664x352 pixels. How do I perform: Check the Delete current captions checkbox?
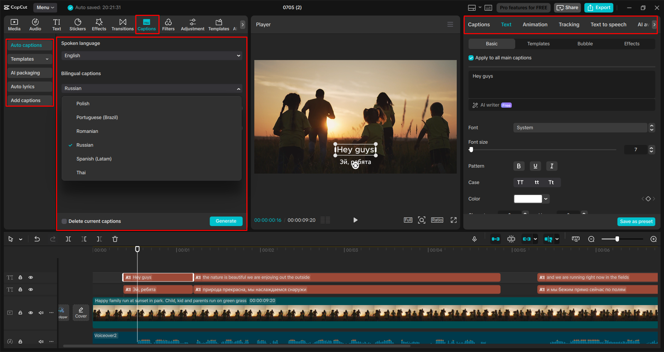tap(64, 221)
